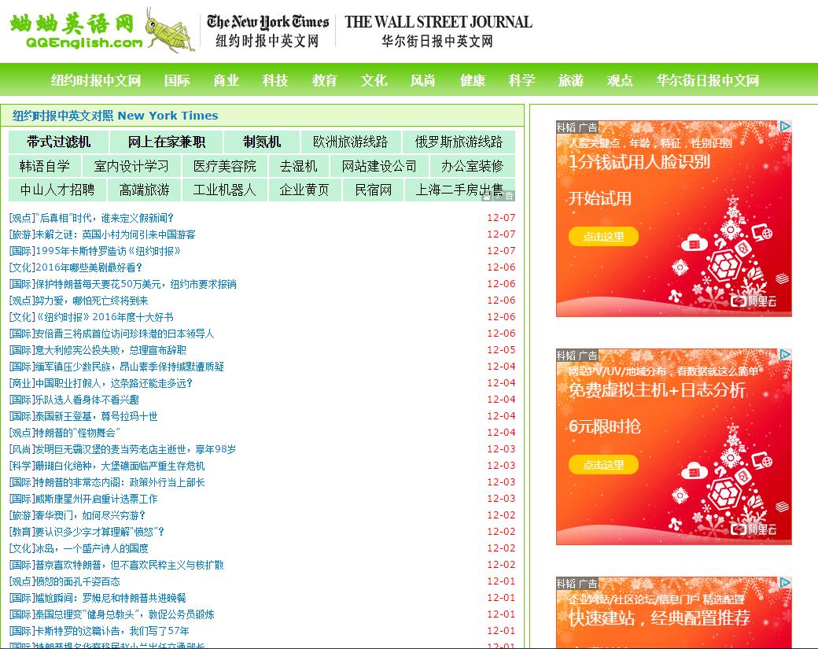Open the 国际 navigation section
This screenshot has width=818, height=649.
(x=177, y=80)
